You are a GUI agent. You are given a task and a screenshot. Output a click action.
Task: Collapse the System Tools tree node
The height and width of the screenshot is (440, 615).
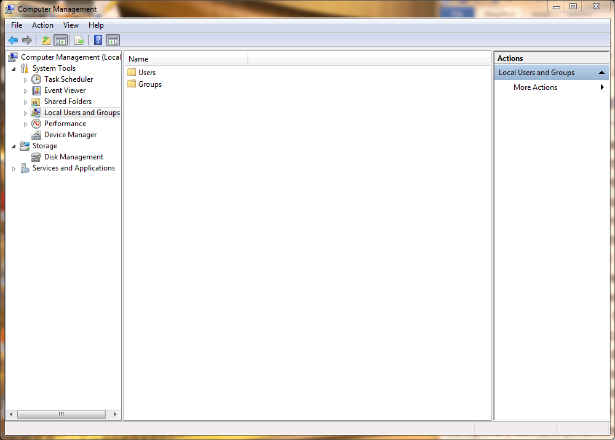[x=14, y=69]
